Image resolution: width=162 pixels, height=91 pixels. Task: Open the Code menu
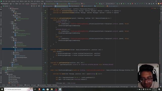(18, 1)
